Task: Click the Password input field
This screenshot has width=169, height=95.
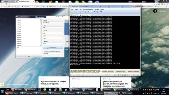Action: (53, 44)
